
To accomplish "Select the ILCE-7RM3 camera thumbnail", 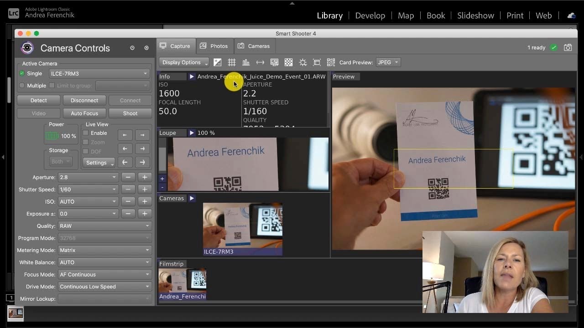I will [243, 229].
